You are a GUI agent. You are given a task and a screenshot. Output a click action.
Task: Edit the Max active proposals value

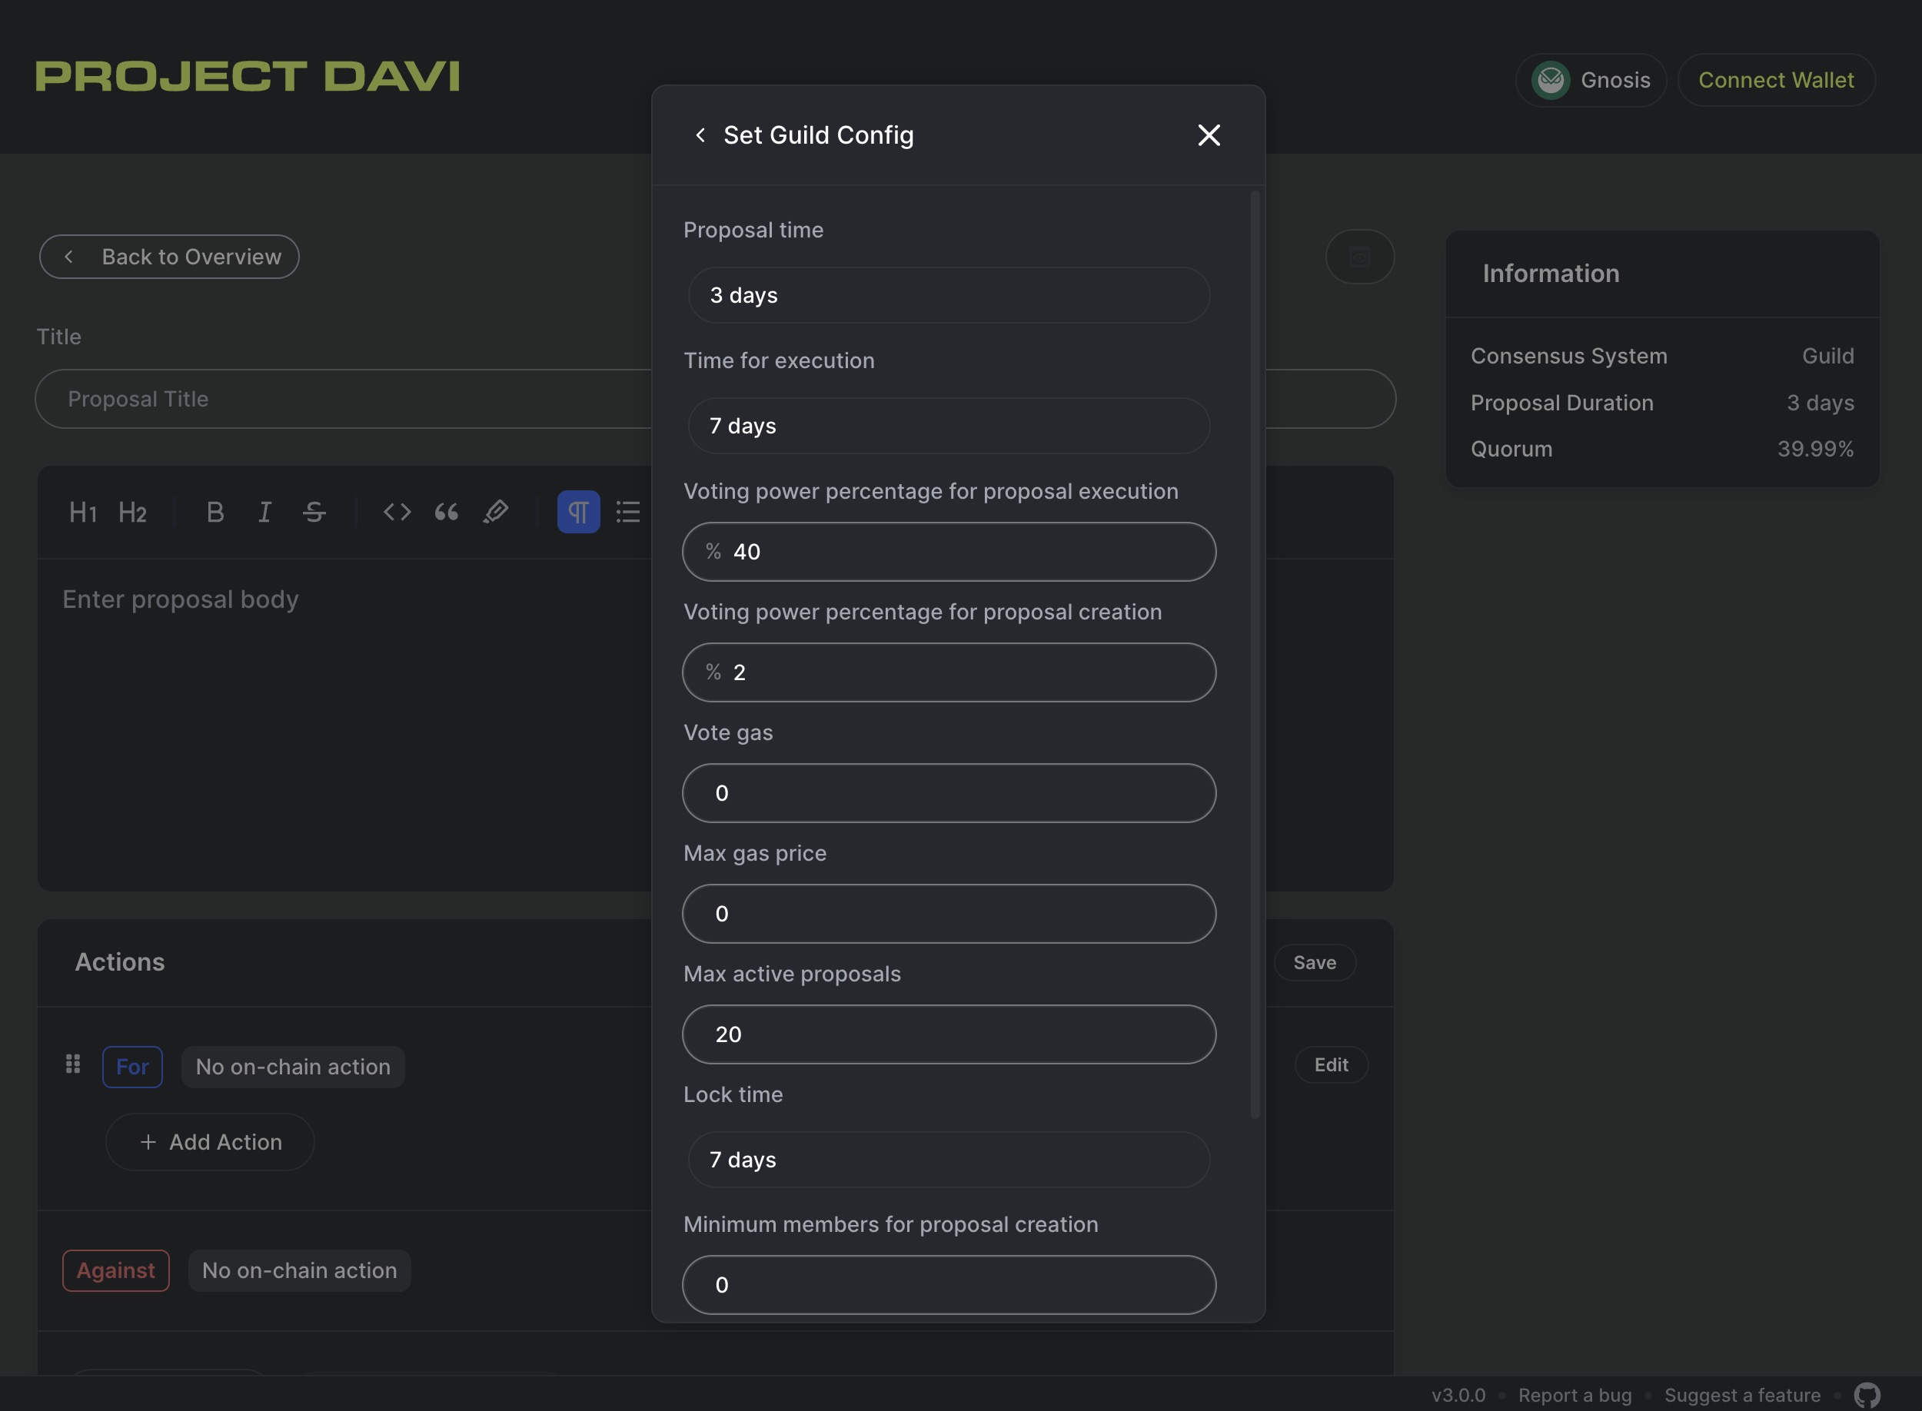point(948,1034)
